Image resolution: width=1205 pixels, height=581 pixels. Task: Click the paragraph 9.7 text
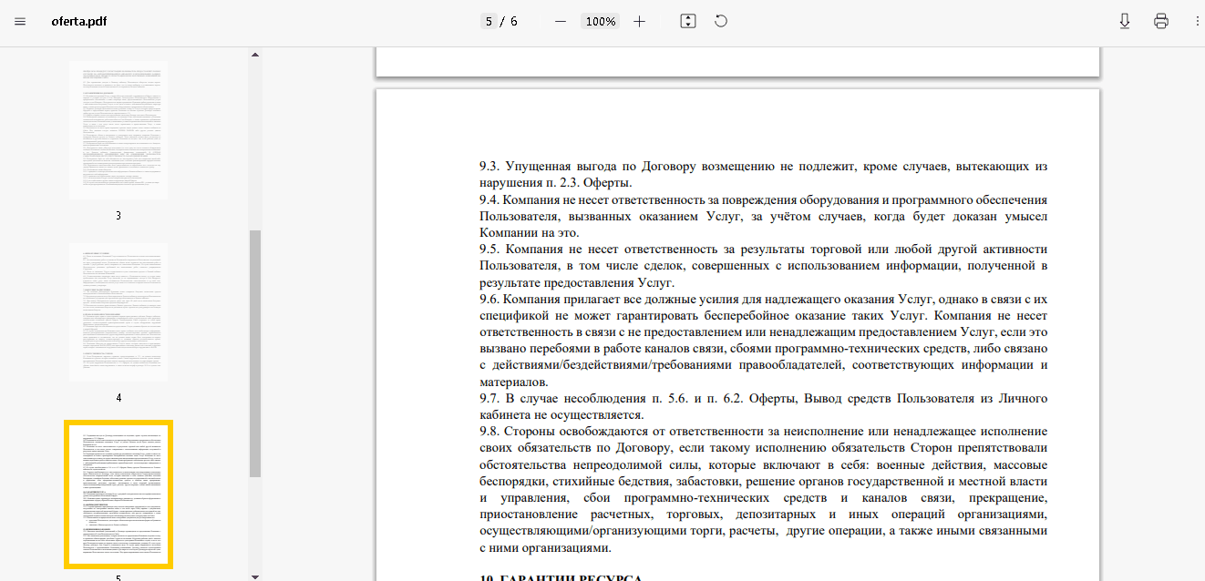pos(763,406)
